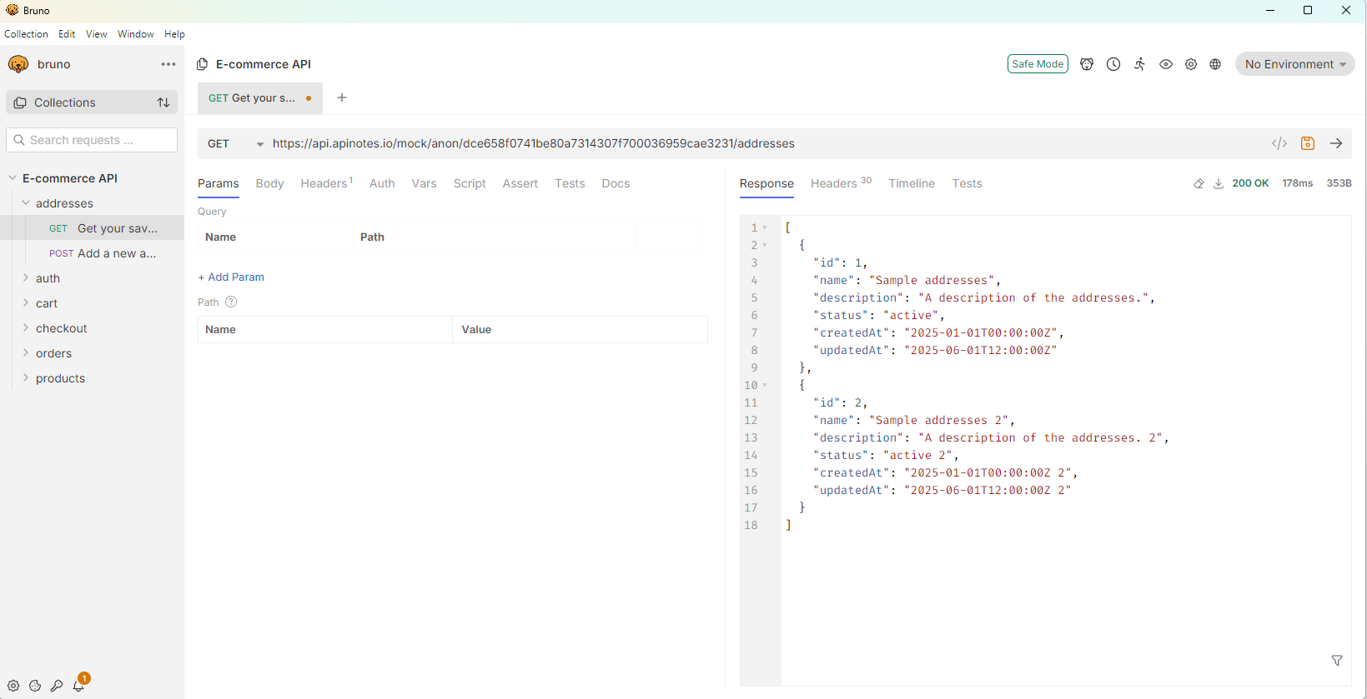Open the Collection menu
The height and width of the screenshot is (699, 1367).
click(26, 34)
